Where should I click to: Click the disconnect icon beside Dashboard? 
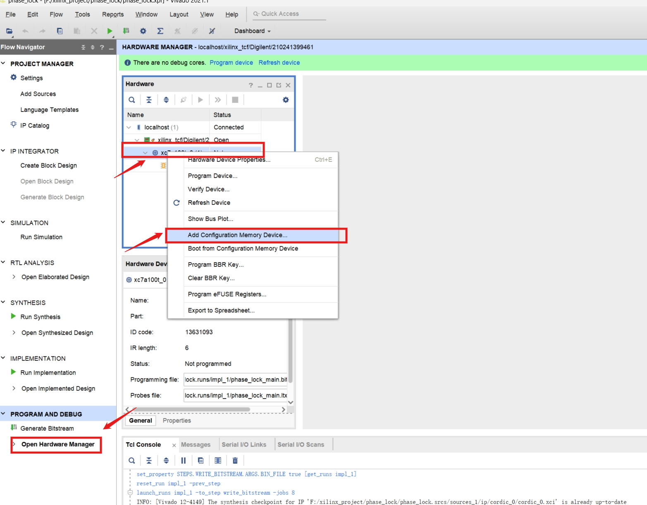pos(212,31)
